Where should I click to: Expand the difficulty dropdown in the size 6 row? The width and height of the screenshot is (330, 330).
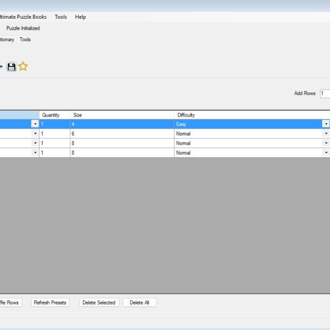[326, 134]
